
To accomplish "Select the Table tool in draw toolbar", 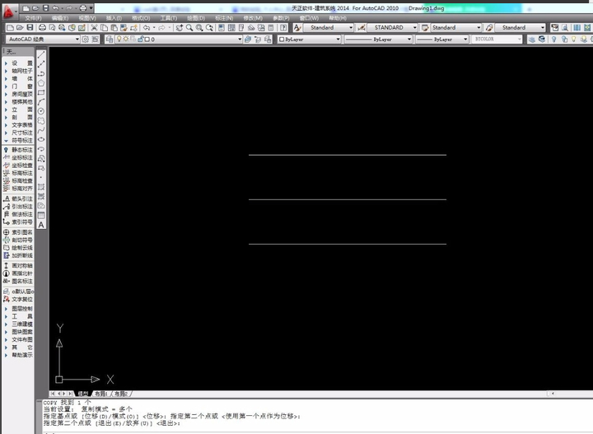I will [x=41, y=216].
